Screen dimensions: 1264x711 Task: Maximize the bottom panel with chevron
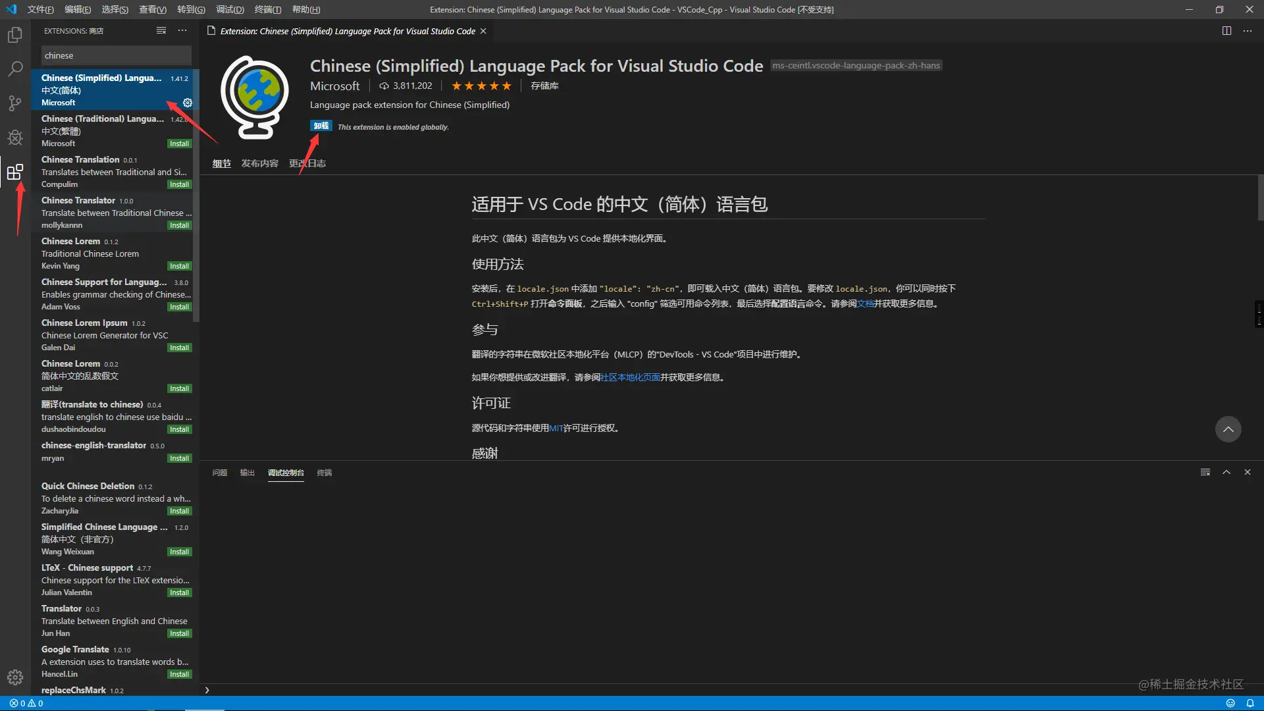click(1226, 472)
